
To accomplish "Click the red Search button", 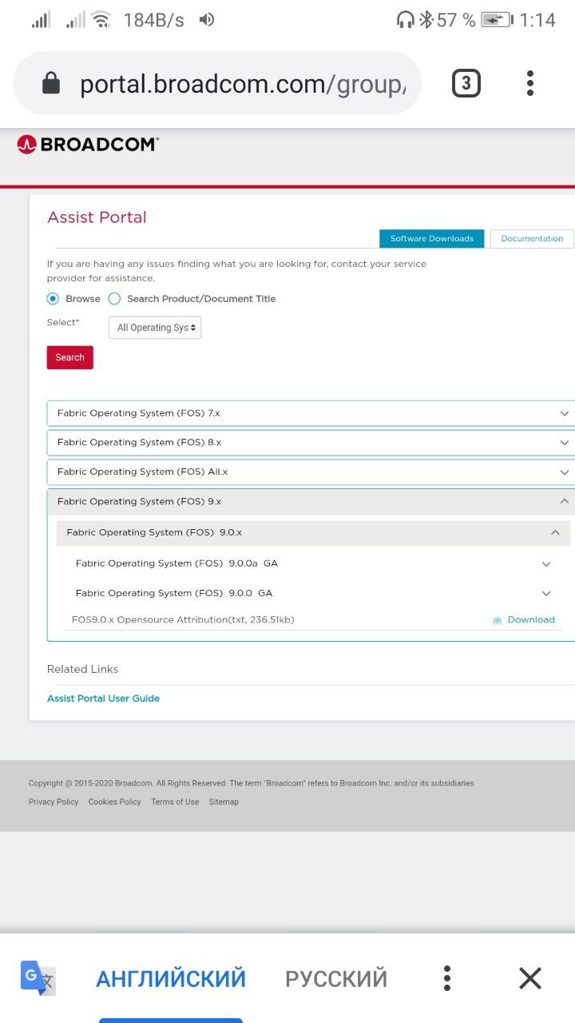I will [x=70, y=357].
